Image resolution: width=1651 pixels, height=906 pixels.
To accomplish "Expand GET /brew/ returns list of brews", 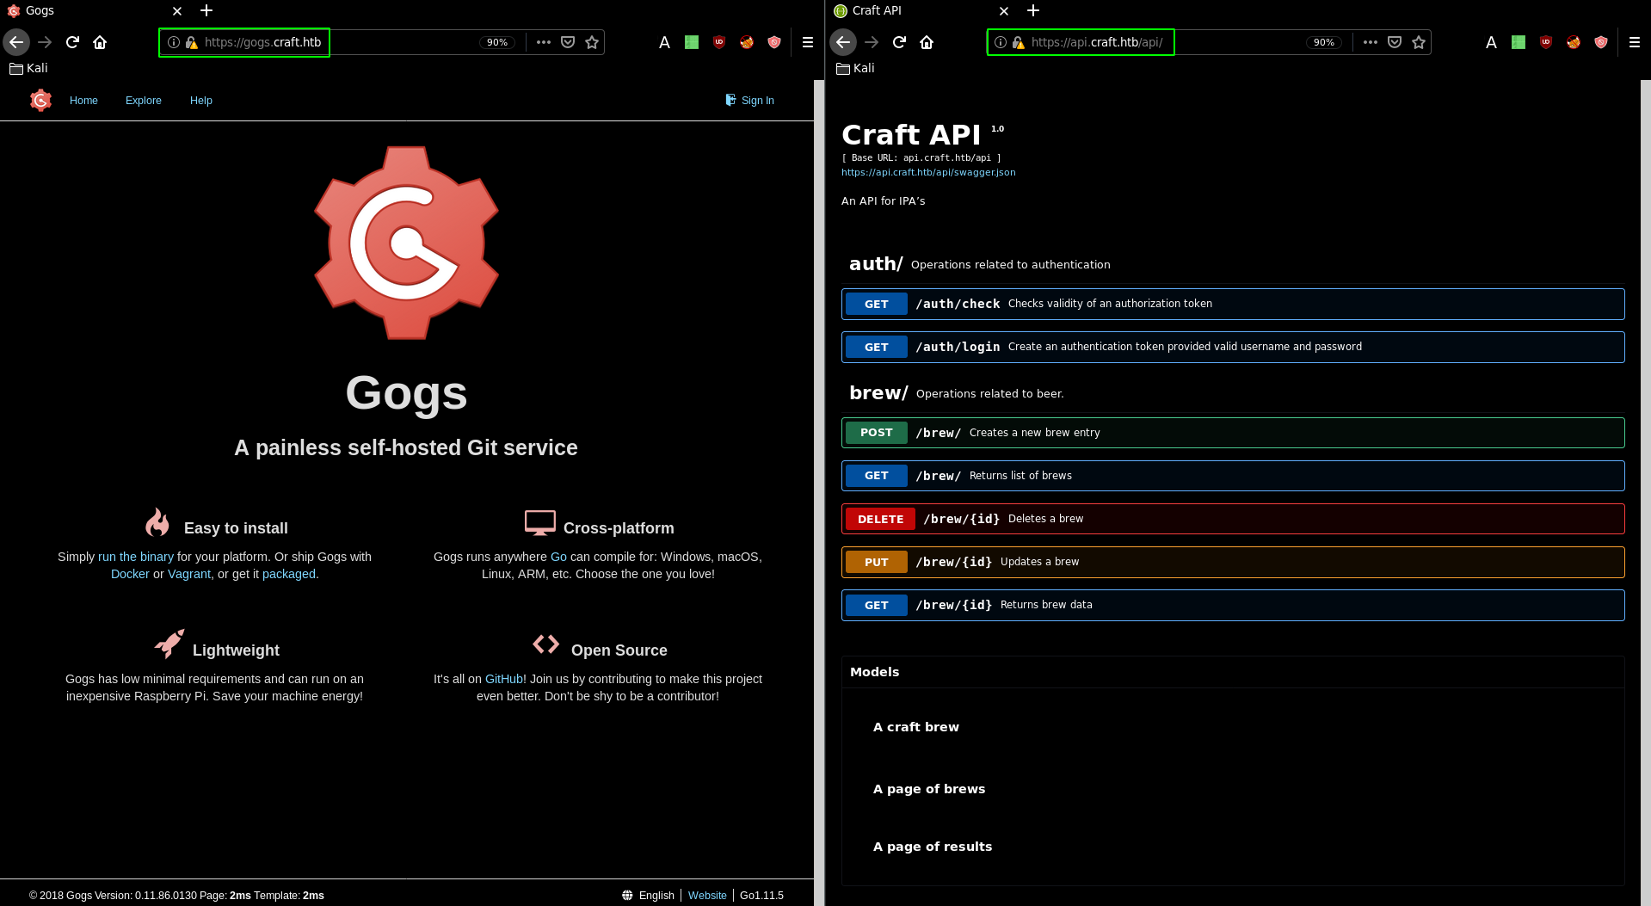I will (x=1233, y=476).
